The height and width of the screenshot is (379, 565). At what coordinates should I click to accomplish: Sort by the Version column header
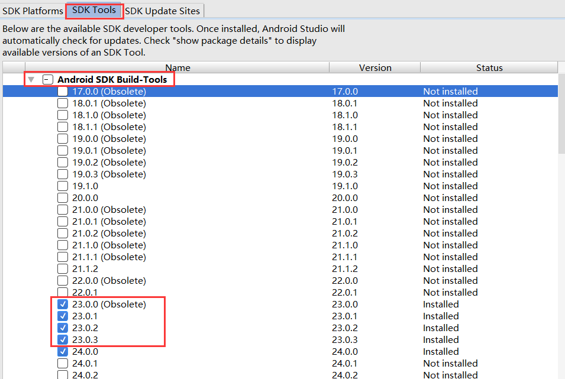[374, 68]
